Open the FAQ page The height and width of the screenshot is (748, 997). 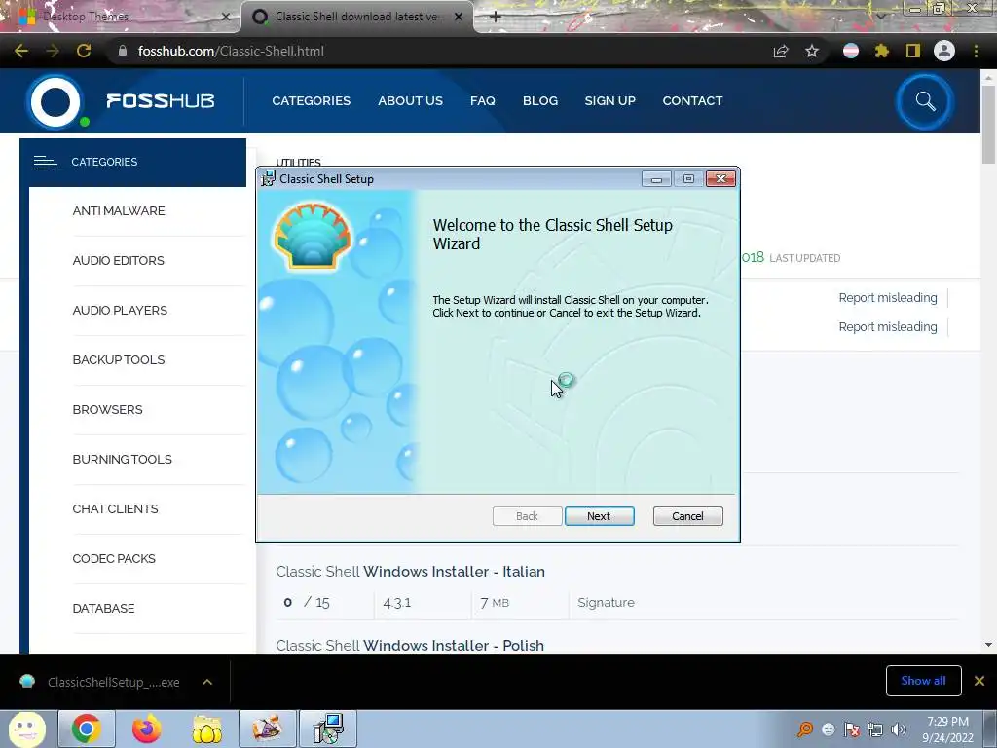point(483,100)
